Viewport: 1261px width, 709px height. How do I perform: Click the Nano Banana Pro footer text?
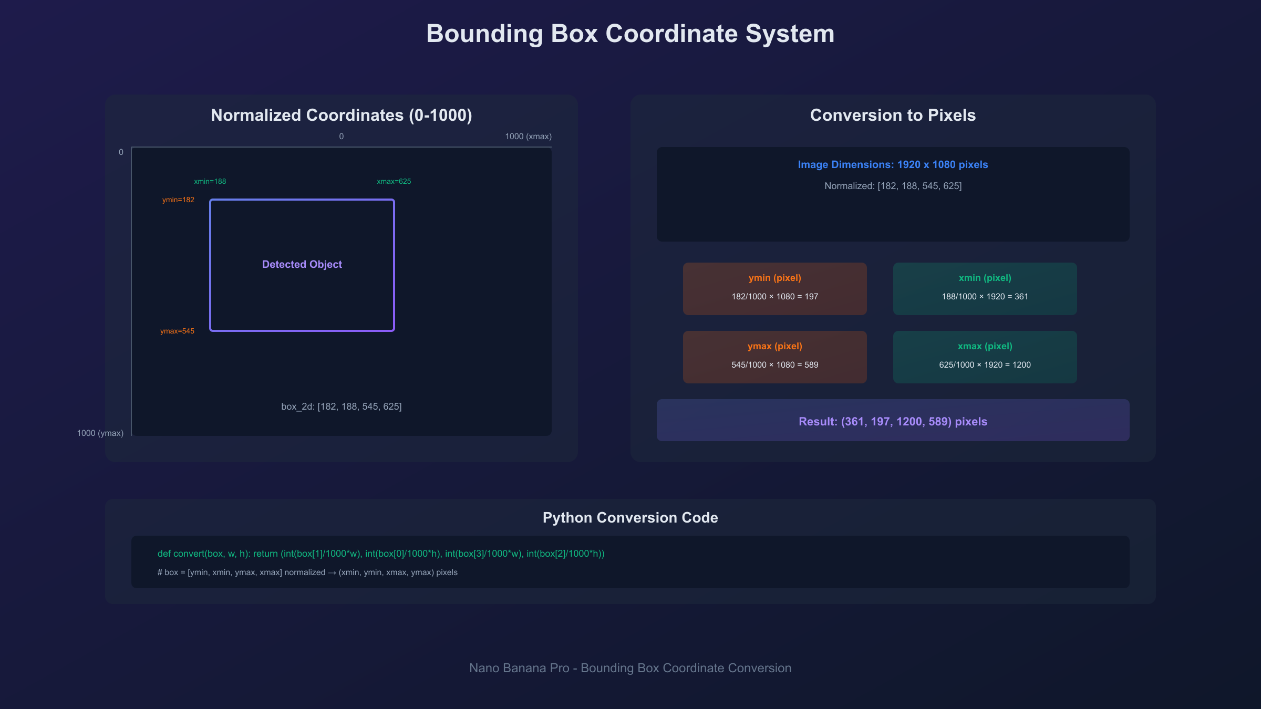630,668
